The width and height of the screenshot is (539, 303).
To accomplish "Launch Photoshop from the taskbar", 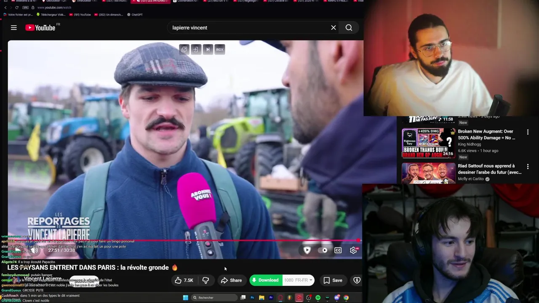I will tap(252, 298).
